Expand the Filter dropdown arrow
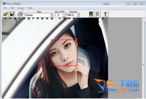The width and height of the screenshot is (146, 99). 51,15
